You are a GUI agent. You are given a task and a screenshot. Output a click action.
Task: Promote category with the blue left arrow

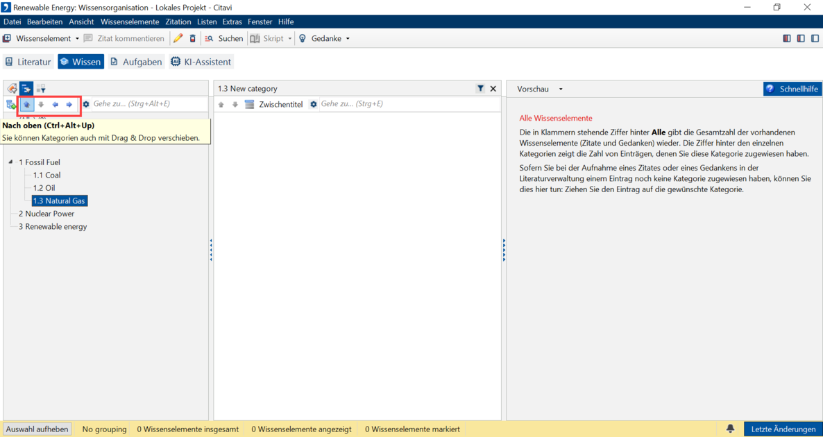[56, 105]
